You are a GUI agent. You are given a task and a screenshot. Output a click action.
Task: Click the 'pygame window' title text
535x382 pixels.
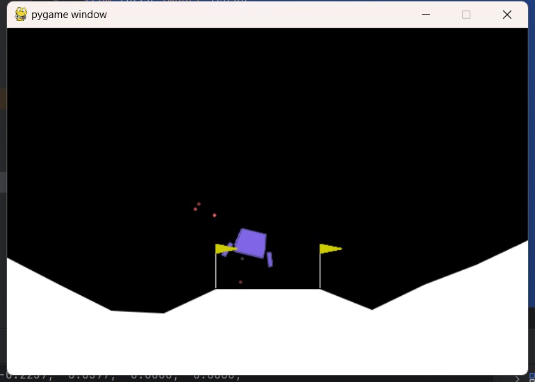click(69, 15)
